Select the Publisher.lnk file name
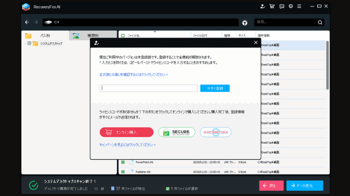Screen dimensions: 350x196 click(143, 172)
